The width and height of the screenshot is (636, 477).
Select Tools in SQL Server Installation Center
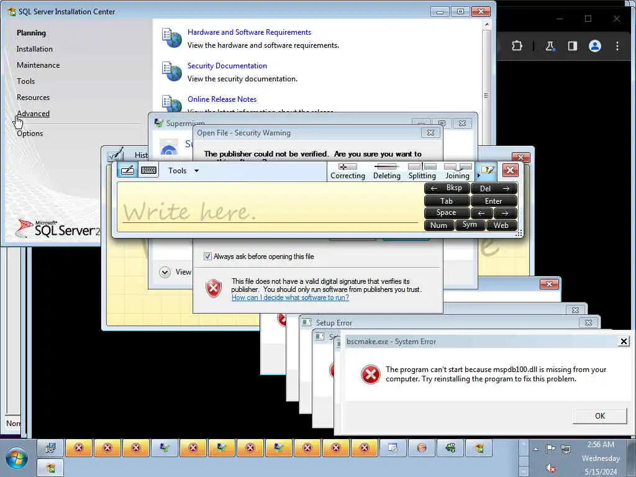point(25,81)
